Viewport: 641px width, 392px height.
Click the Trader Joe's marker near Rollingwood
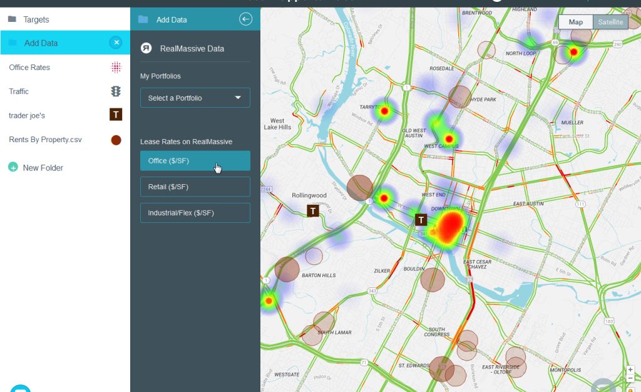[x=314, y=211]
